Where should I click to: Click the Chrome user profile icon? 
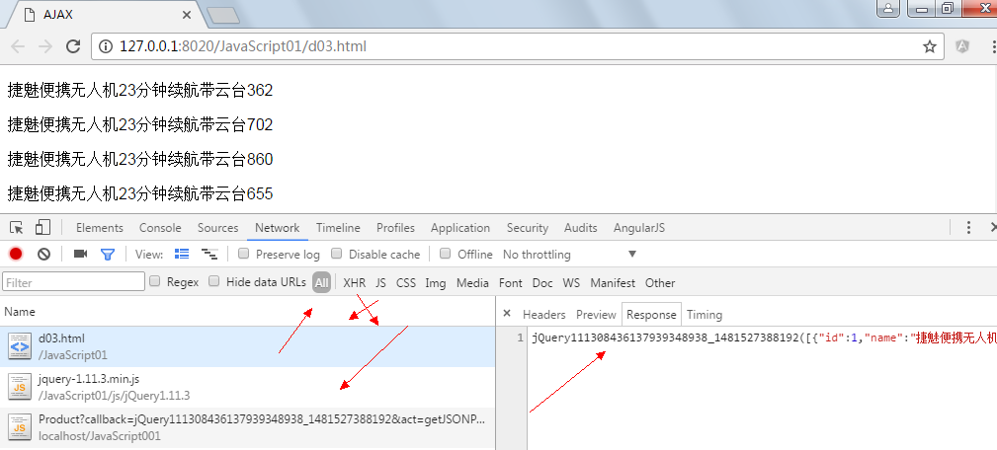889,8
